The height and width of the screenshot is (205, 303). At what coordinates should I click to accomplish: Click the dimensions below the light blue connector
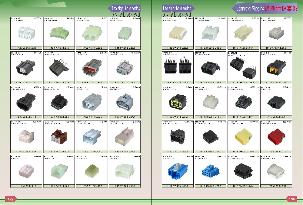pyautogui.click(x=92, y=151)
